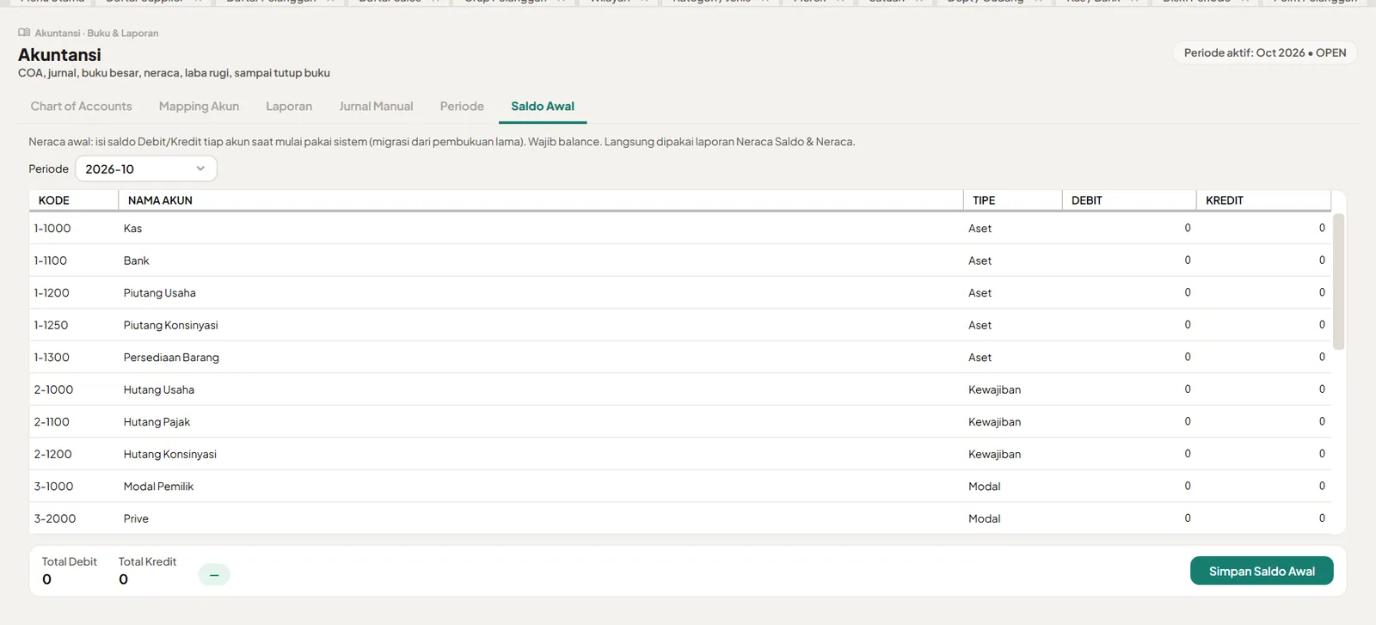The height and width of the screenshot is (625, 1376).
Task: Focus the Kredit field for Modal Pemilik
Action: pos(1263,486)
